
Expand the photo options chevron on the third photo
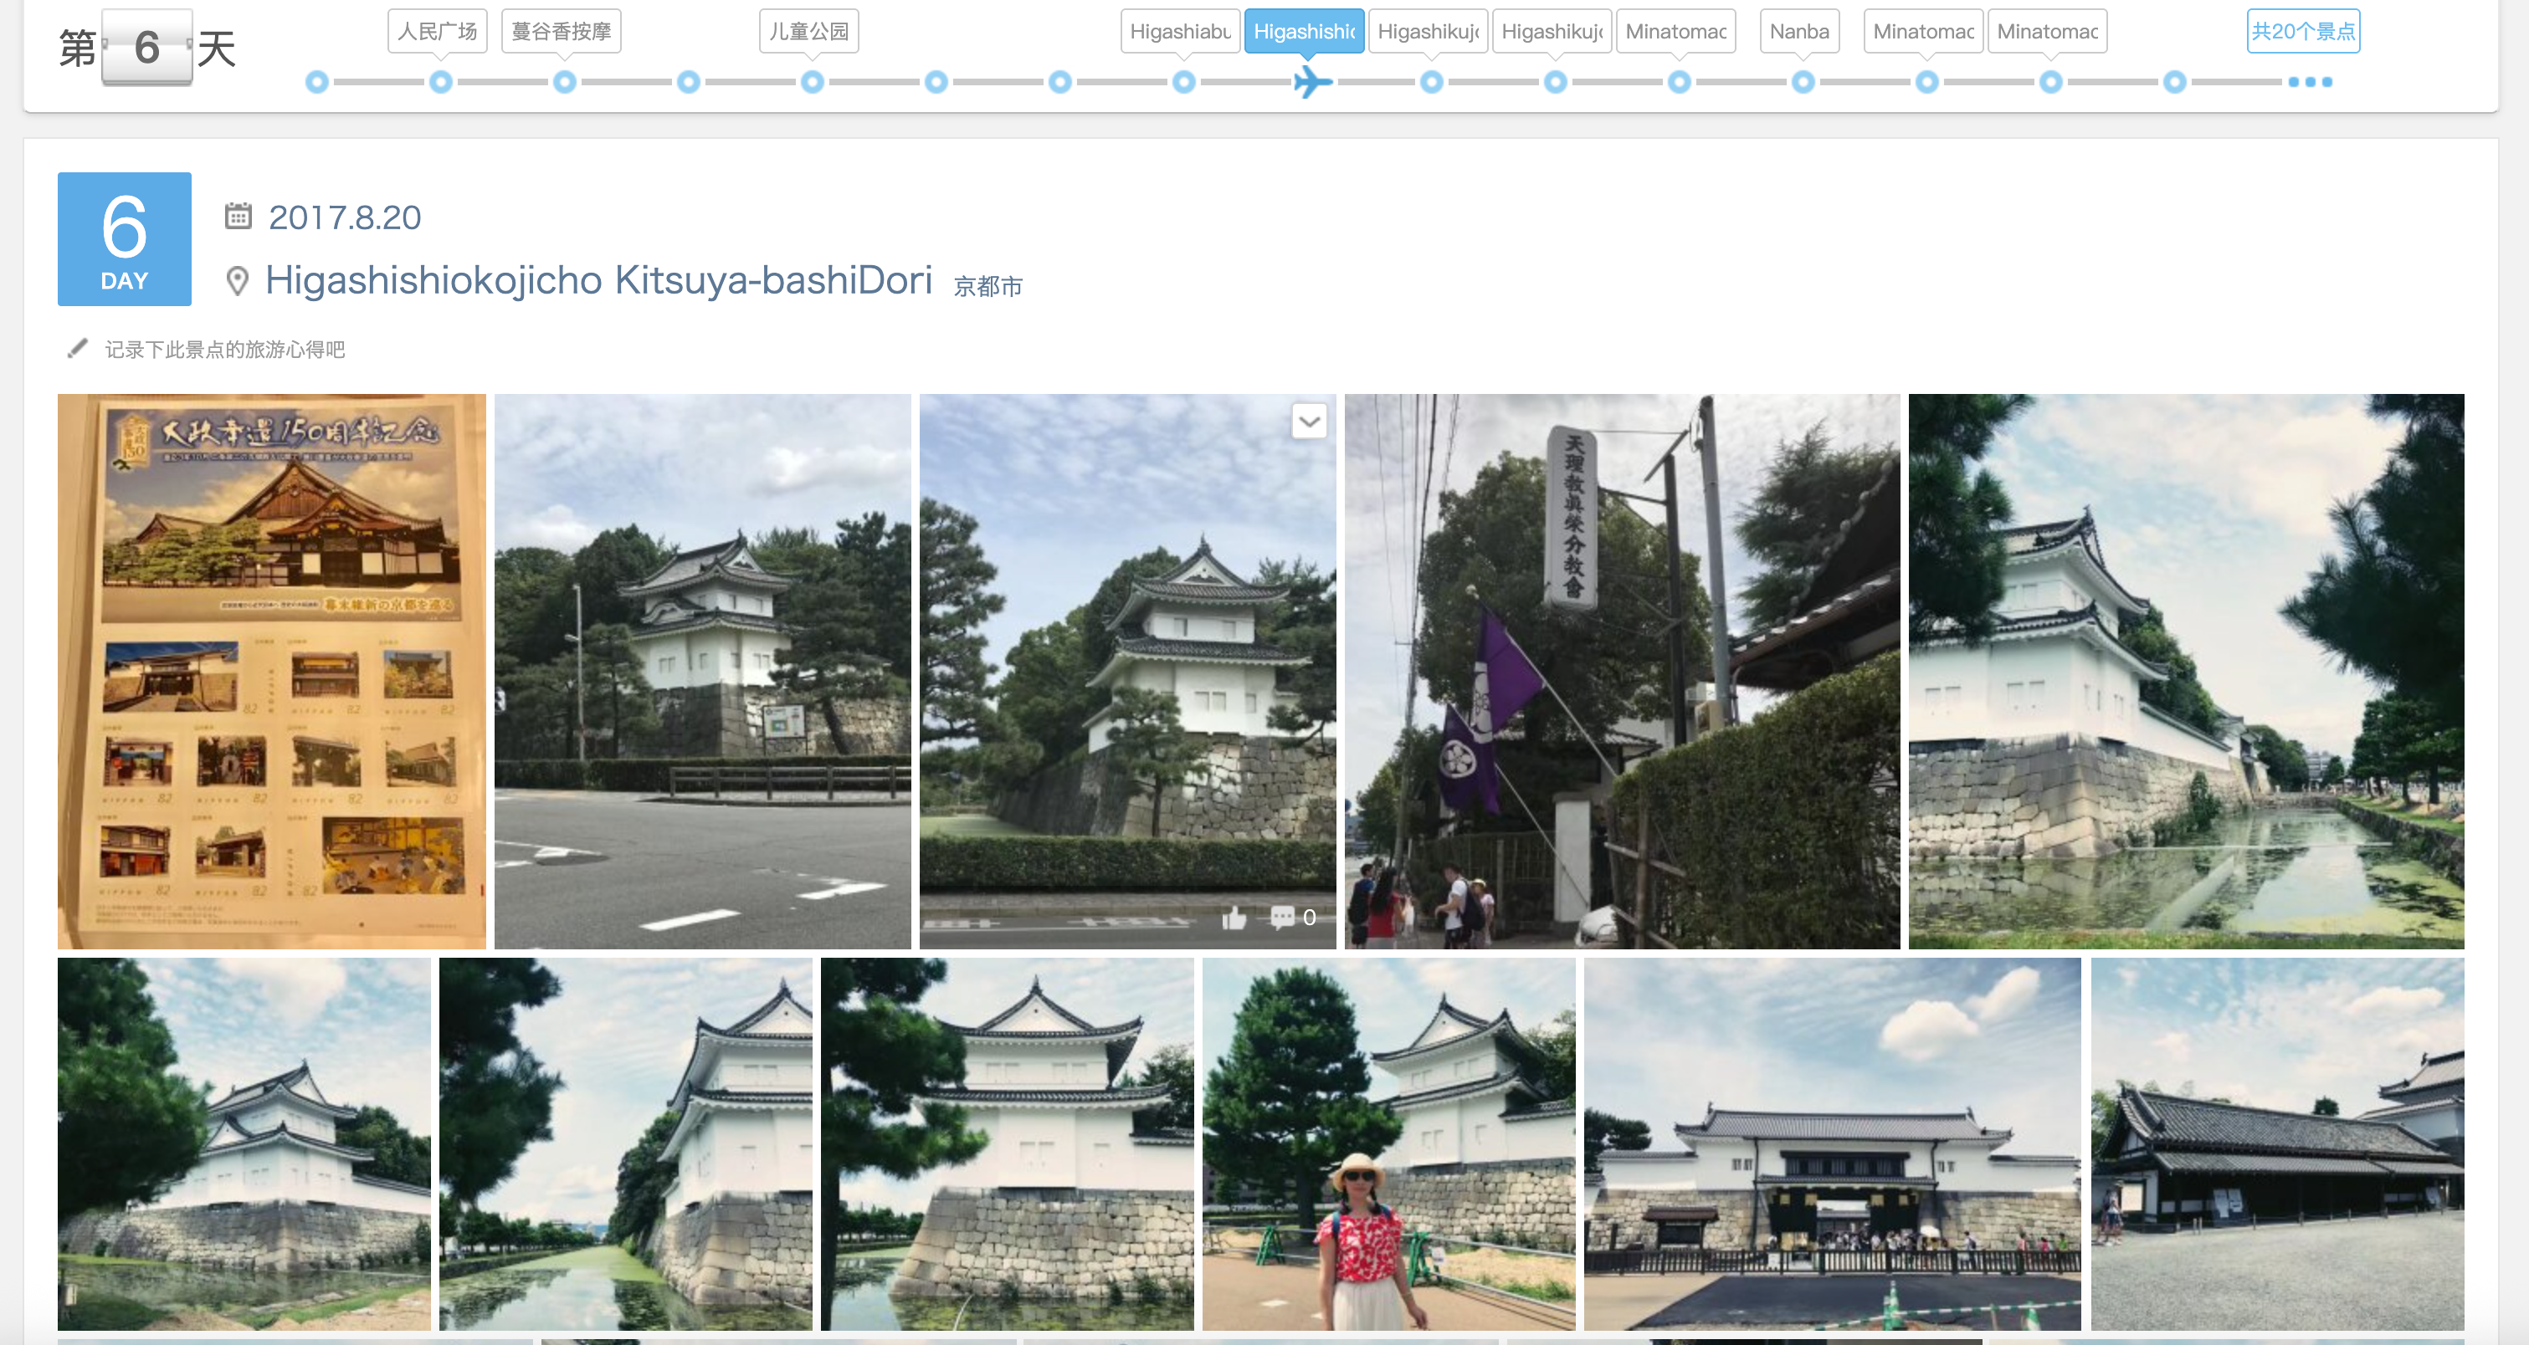(x=1309, y=422)
